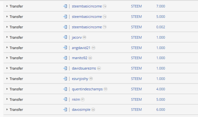Click incoming transfer icon beside nklm
The height and width of the screenshot is (117, 198).
click(x=65, y=99)
